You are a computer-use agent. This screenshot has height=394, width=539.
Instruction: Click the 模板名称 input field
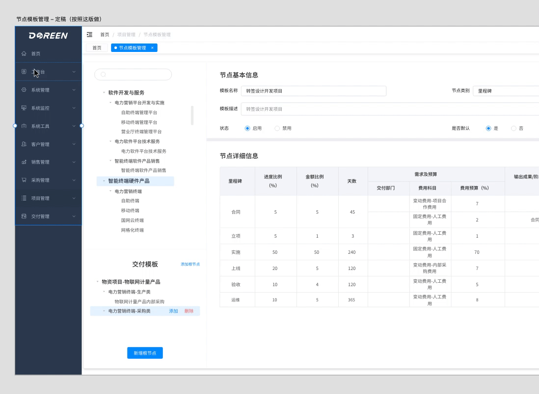click(314, 91)
